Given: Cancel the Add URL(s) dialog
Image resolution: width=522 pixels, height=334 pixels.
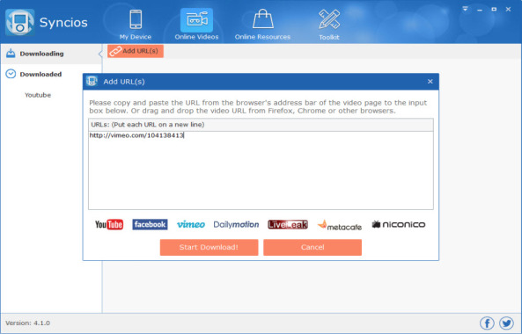Looking at the screenshot, I should pos(312,247).
